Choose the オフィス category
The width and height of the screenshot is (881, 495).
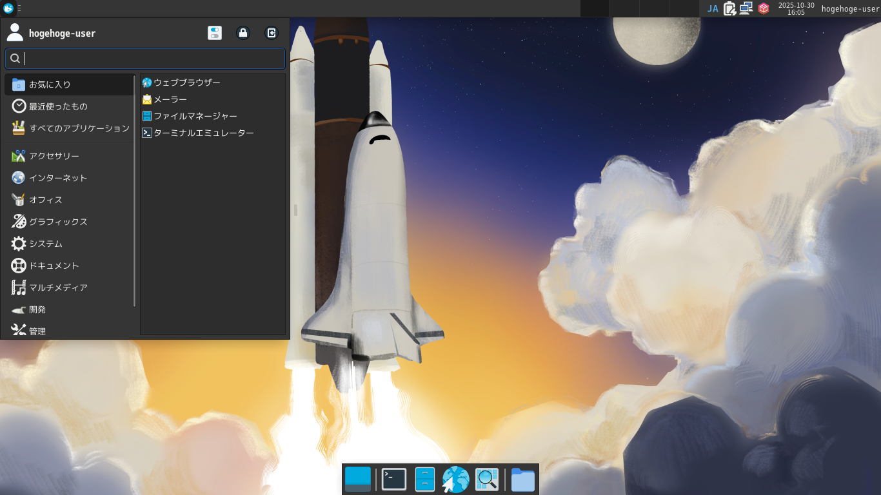point(69,200)
